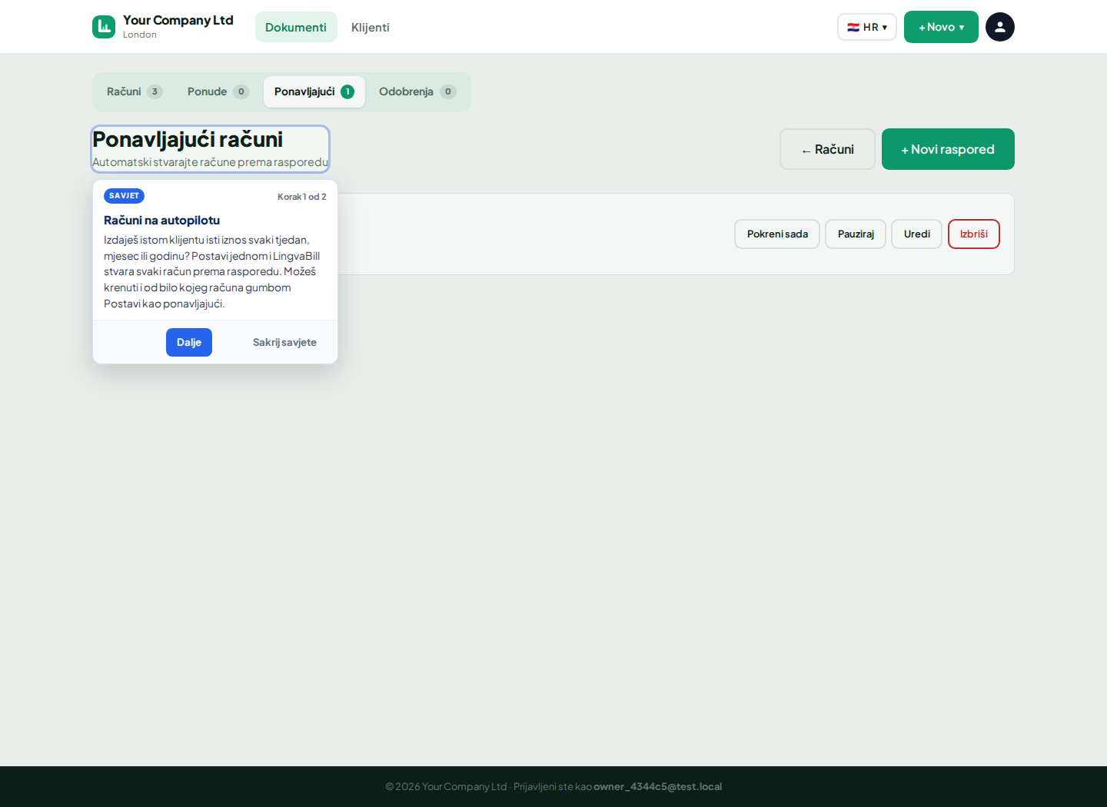
Task: Expand the +Novo dropdown menu
Action: 941,27
